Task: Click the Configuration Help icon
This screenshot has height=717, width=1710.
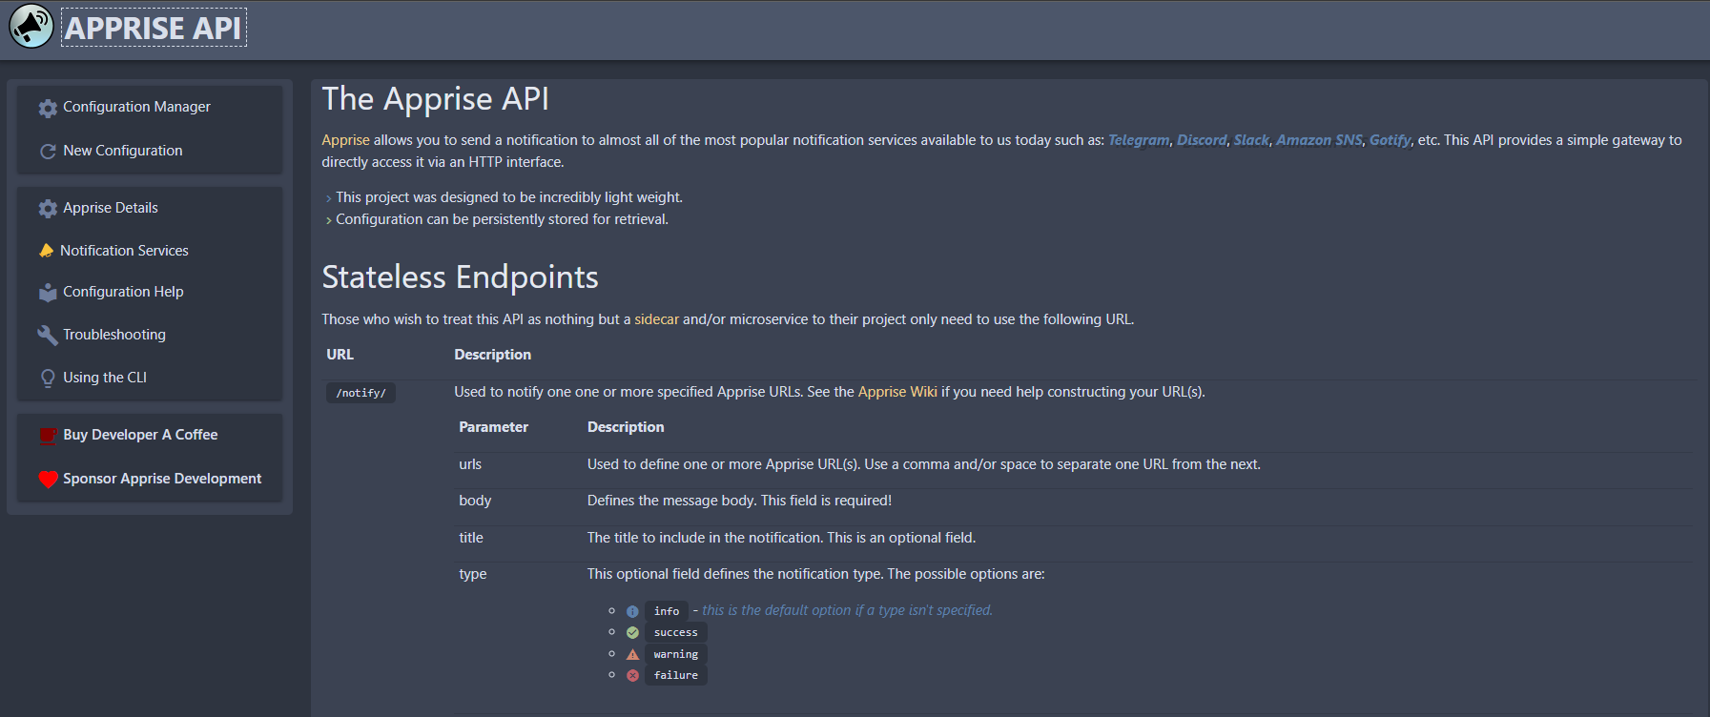Action: click(48, 293)
